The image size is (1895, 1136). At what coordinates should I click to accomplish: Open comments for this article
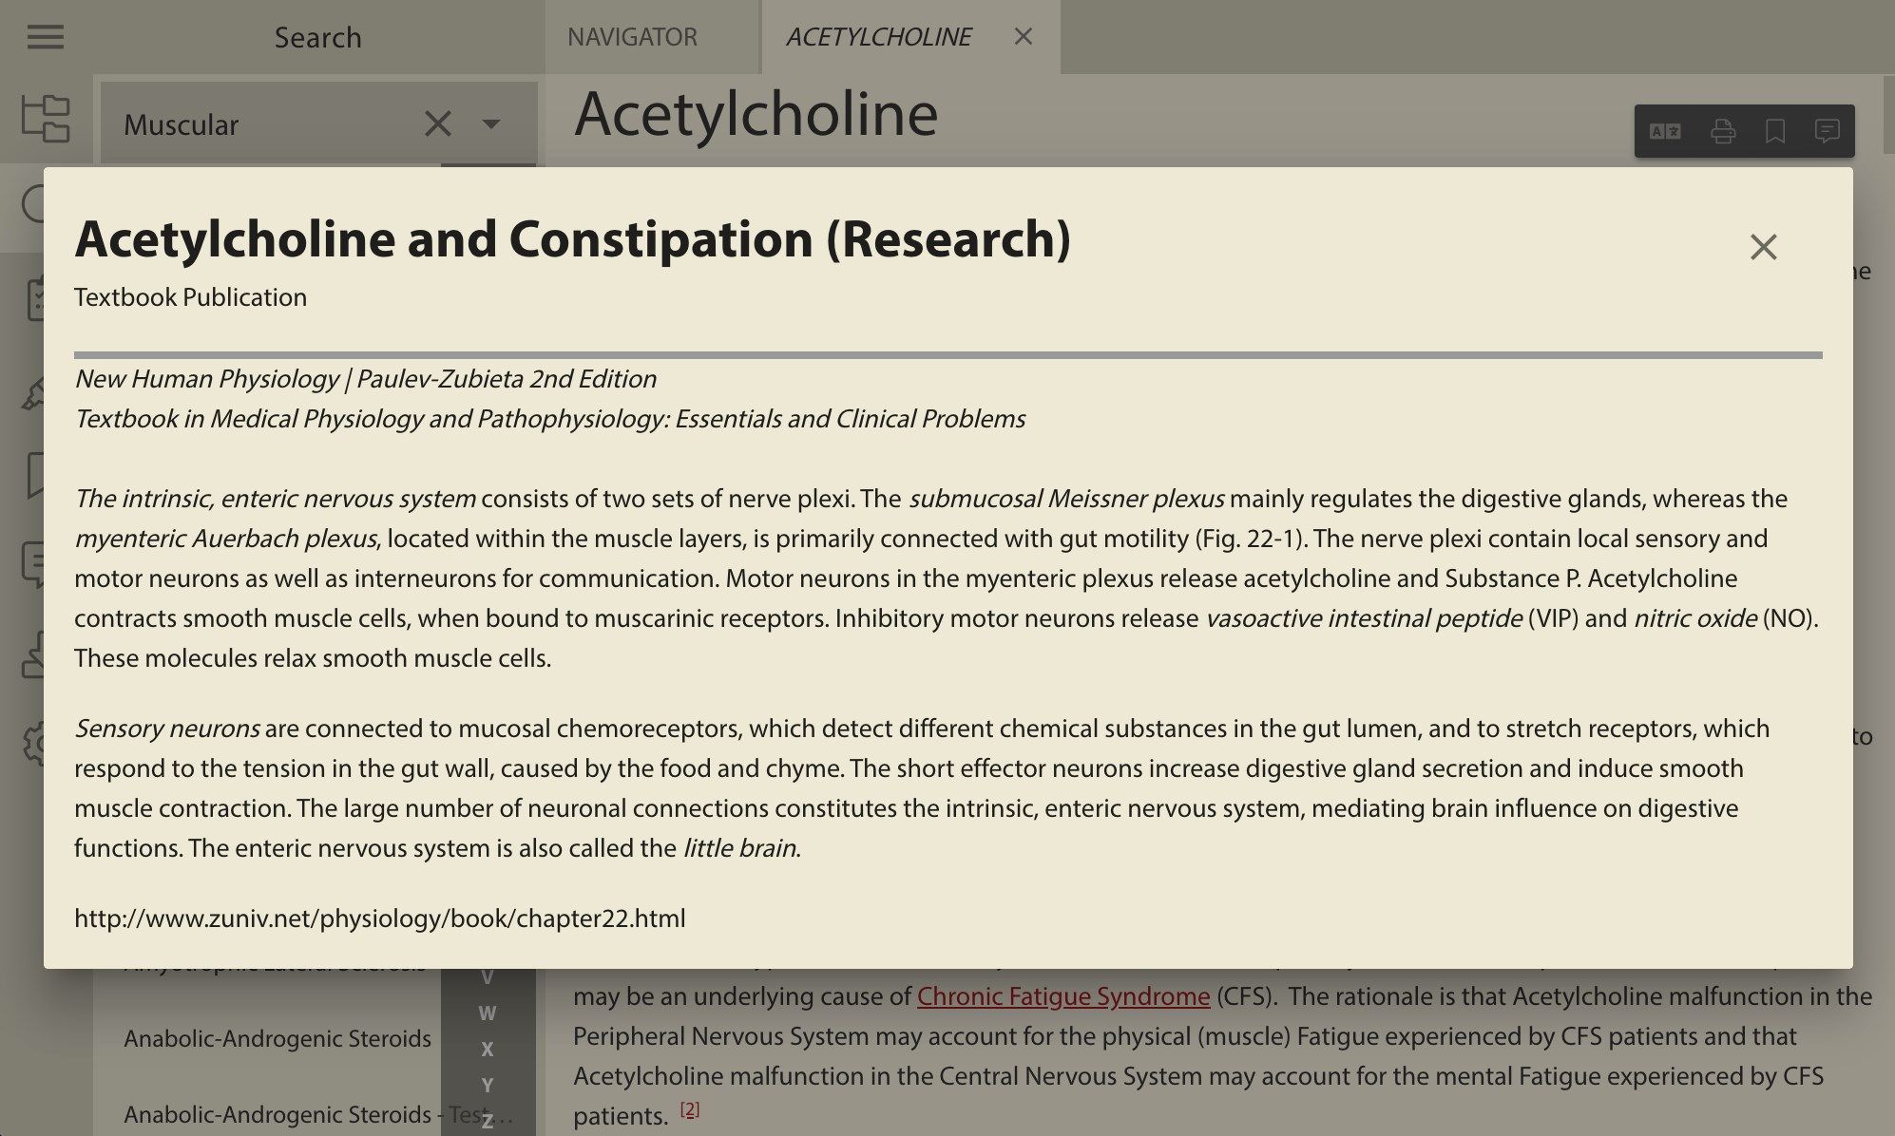pyautogui.click(x=1827, y=131)
